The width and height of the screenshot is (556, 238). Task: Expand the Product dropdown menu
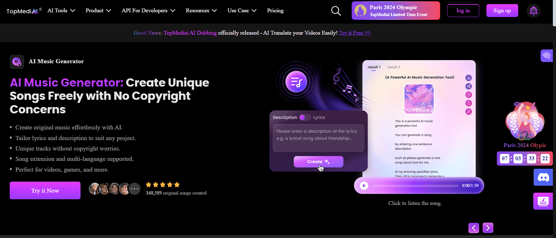coord(98,11)
